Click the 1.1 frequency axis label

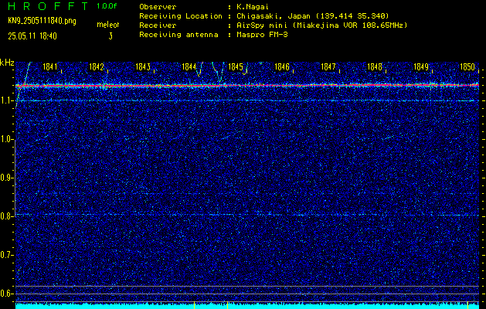[5, 101]
